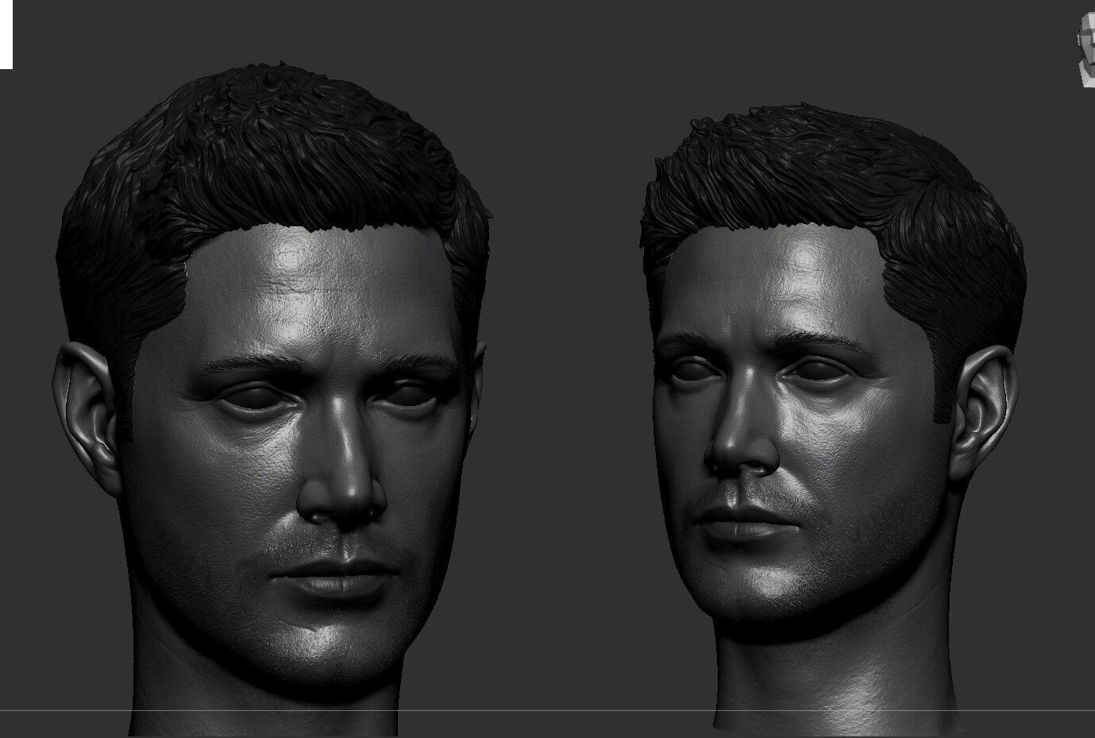Viewport: 1095px width, 738px height.
Task: Select the front-facing sculpted head model
Action: pyautogui.click(x=272, y=400)
